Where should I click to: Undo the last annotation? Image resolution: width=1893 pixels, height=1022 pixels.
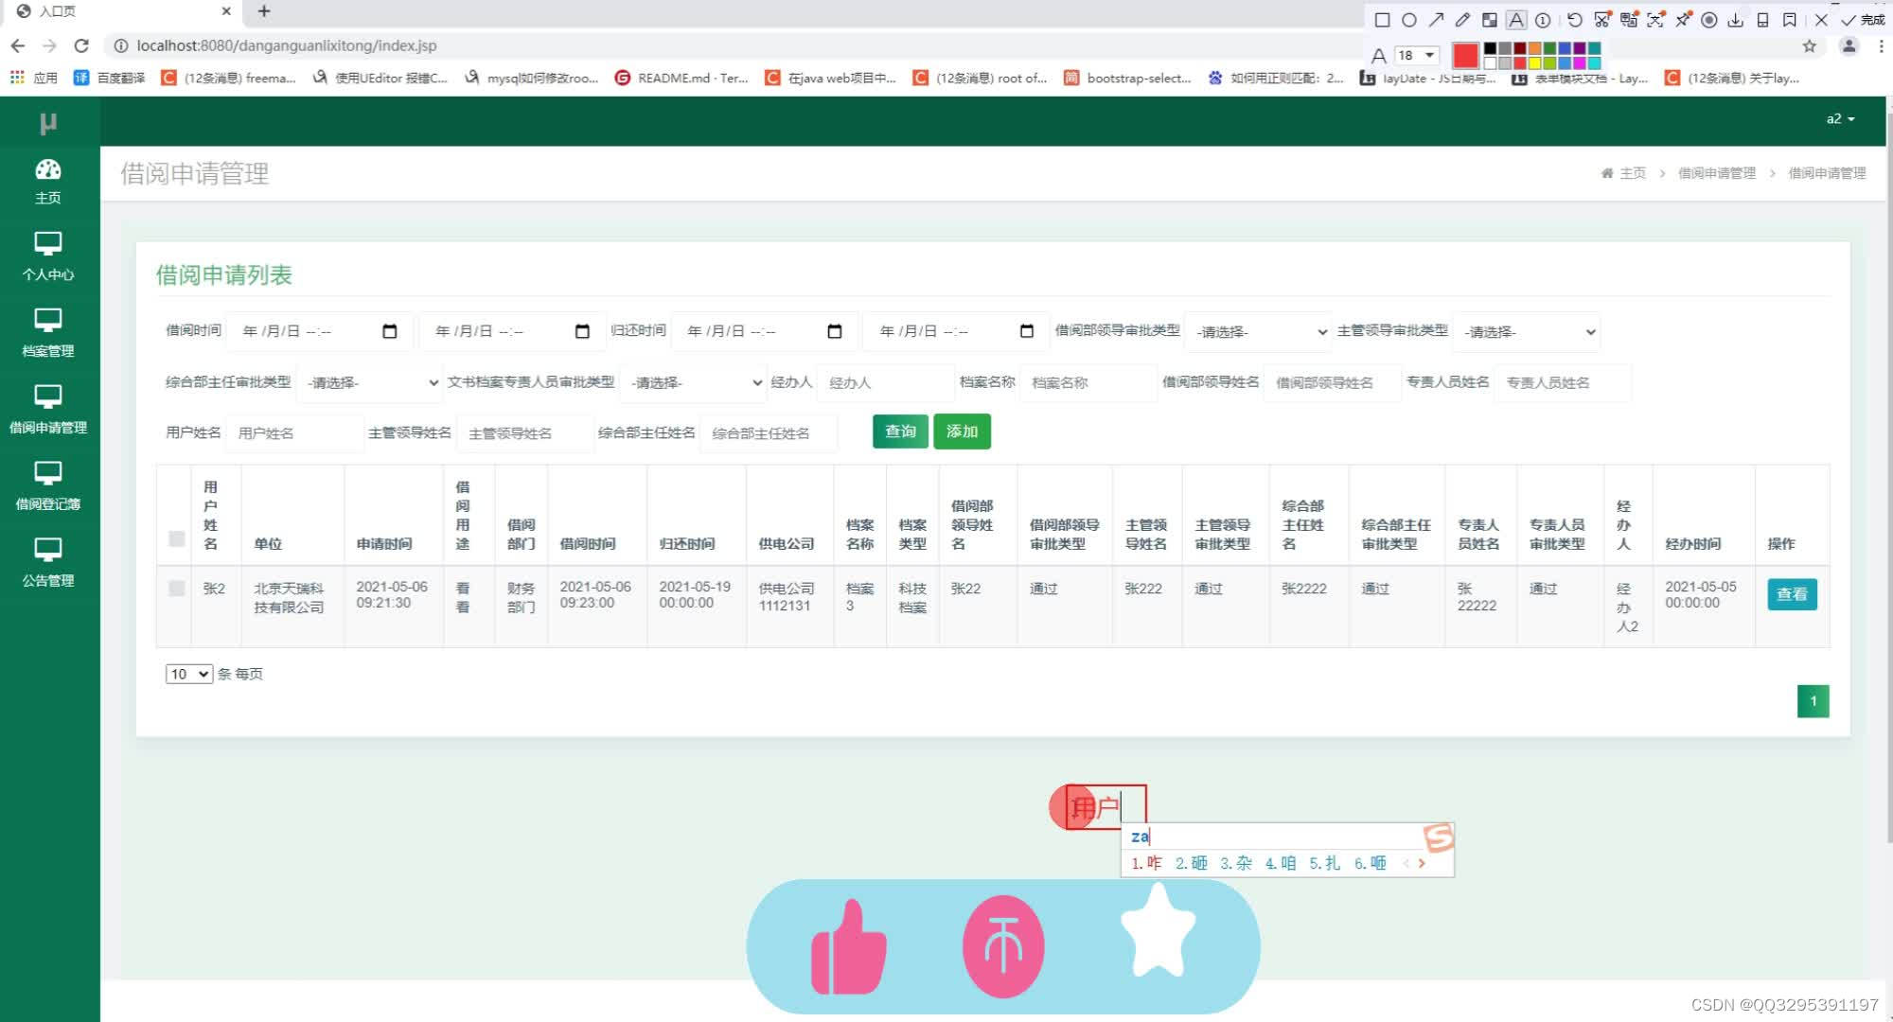pos(1575,20)
